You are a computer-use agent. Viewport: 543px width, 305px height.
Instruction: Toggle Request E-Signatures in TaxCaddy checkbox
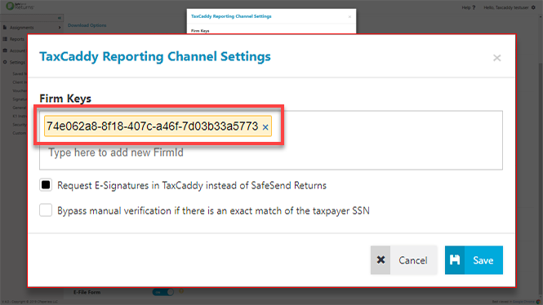(46, 185)
